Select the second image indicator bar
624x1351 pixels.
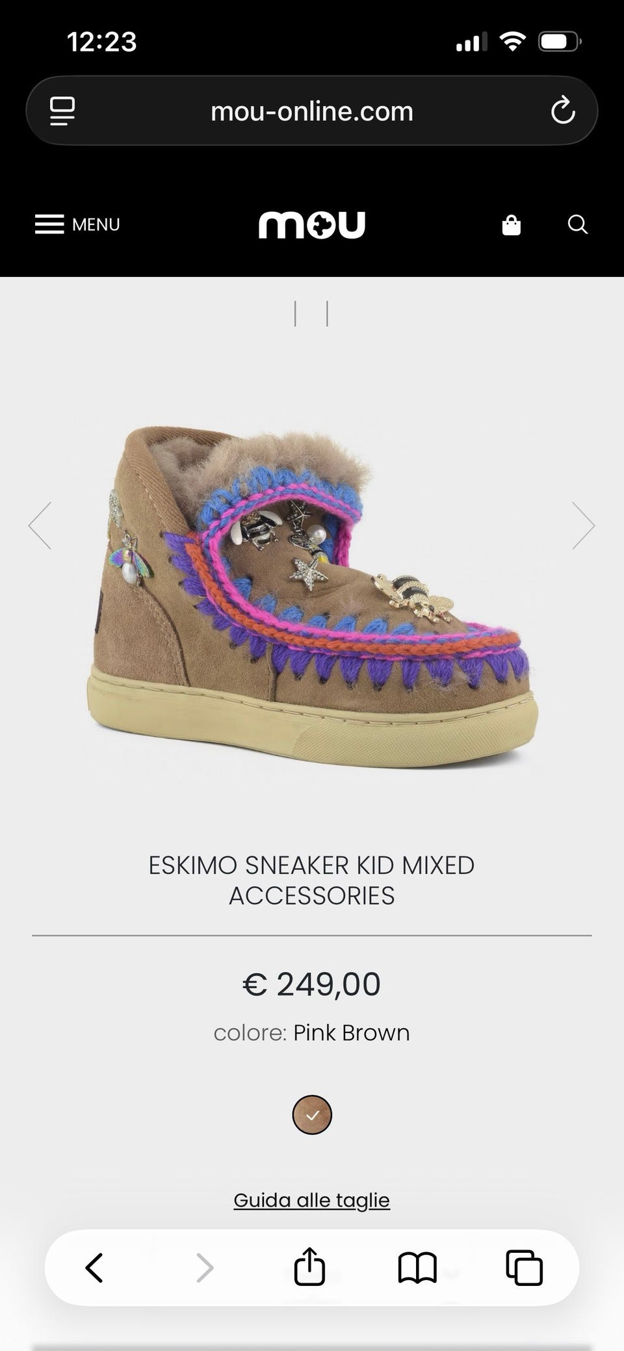click(x=327, y=313)
